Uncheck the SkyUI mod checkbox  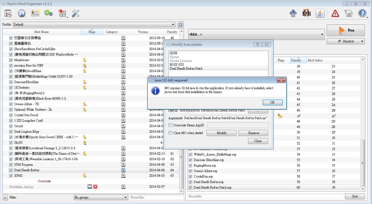(11, 143)
